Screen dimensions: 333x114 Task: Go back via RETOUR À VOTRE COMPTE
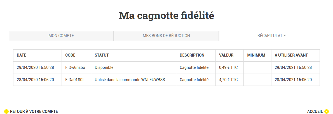(x=34, y=111)
